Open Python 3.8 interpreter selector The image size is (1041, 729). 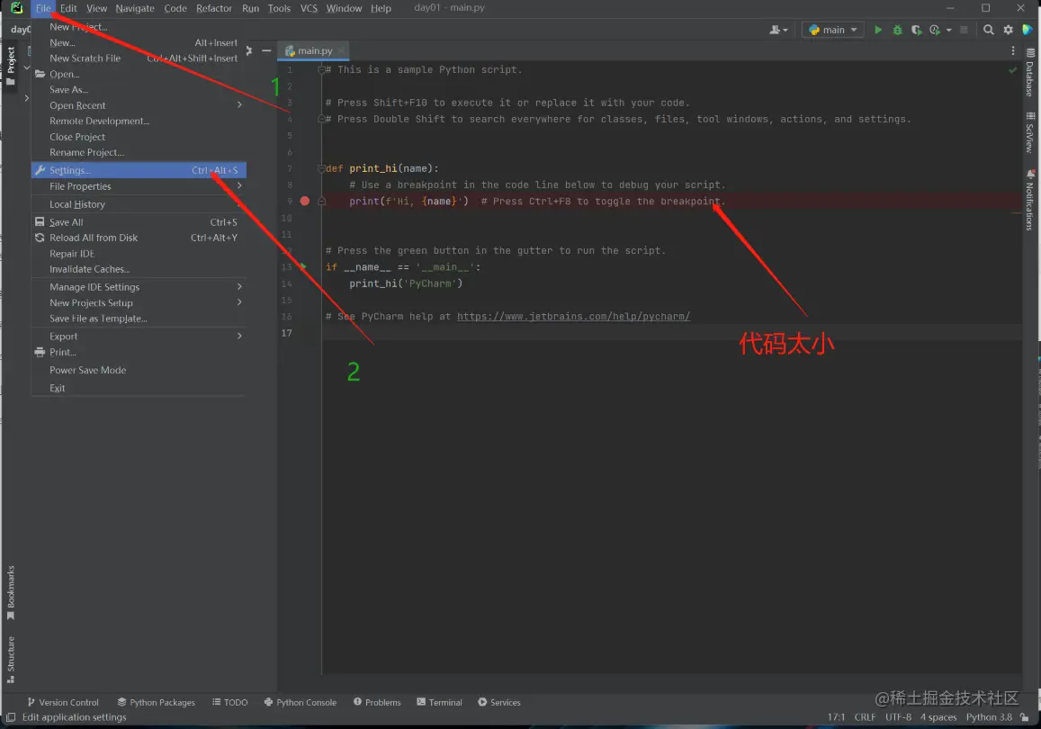pyautogui.click(x=989, y=717)
